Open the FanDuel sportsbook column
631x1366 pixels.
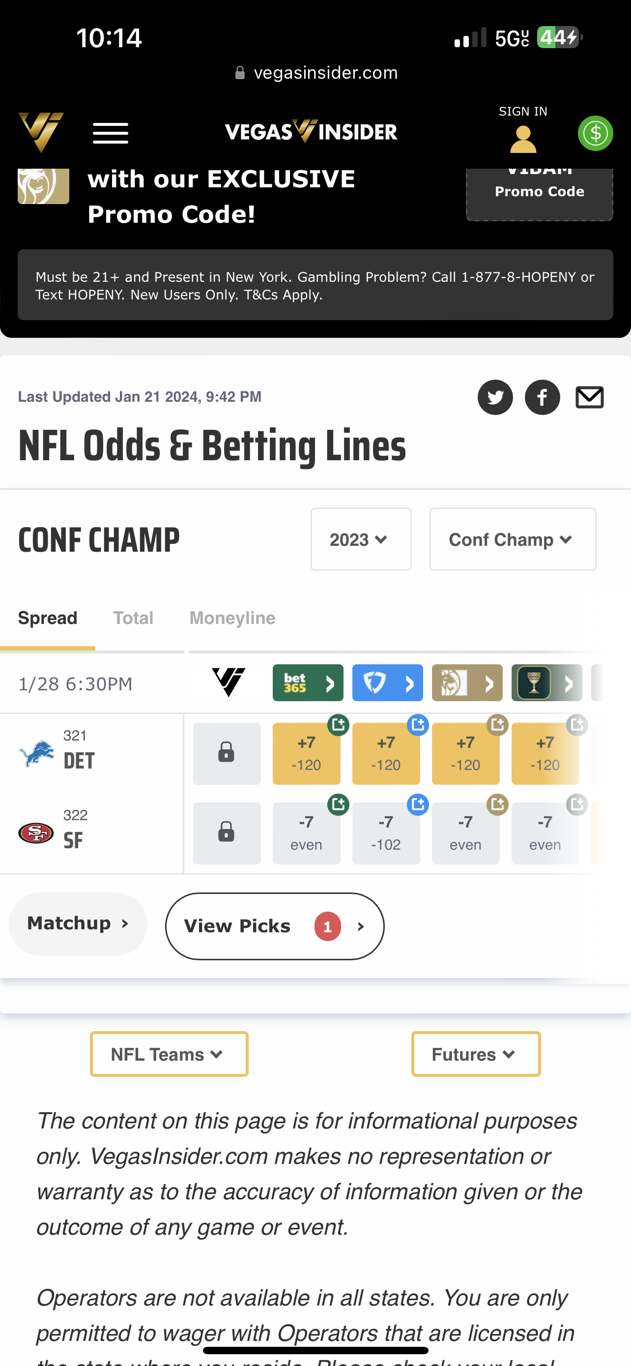point(387,683)
